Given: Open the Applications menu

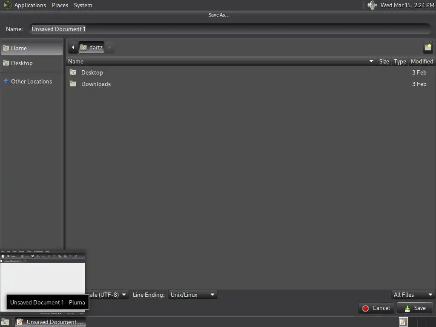Looking at the screenshot, I should pos(30,5).
